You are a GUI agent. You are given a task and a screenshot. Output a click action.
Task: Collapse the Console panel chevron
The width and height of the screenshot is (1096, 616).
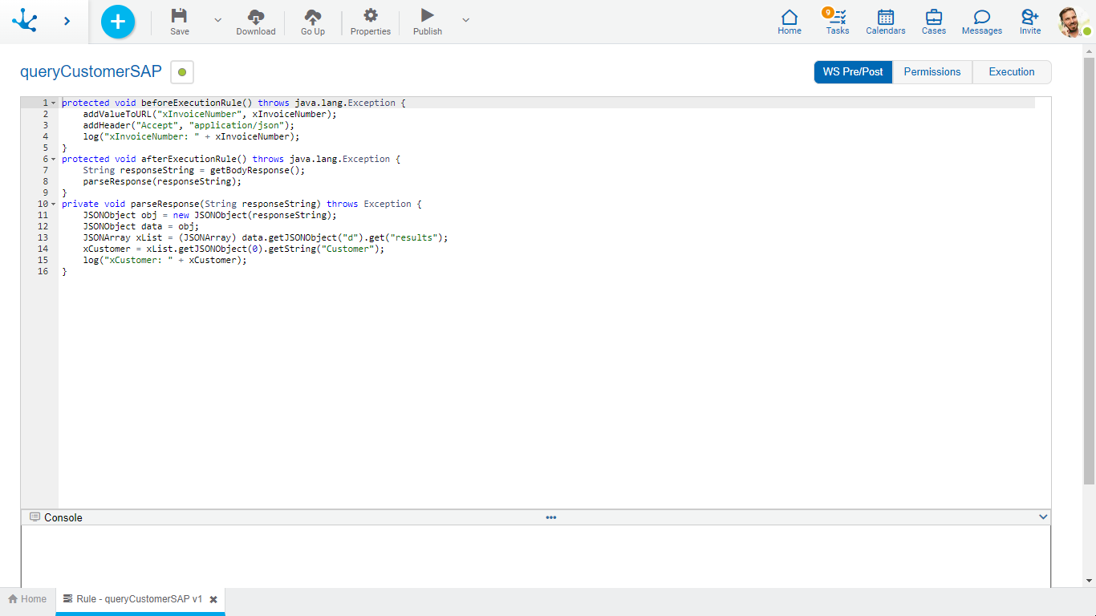pyautogui.click(x=1043, y=517)
